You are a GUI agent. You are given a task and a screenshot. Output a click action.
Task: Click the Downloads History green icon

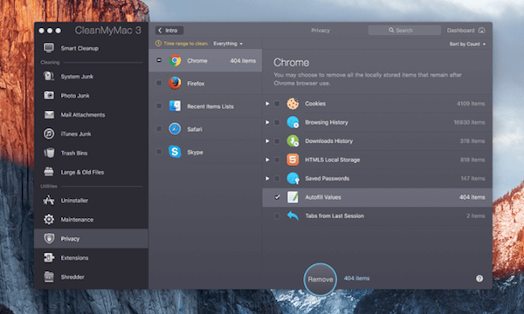point(293,140)
